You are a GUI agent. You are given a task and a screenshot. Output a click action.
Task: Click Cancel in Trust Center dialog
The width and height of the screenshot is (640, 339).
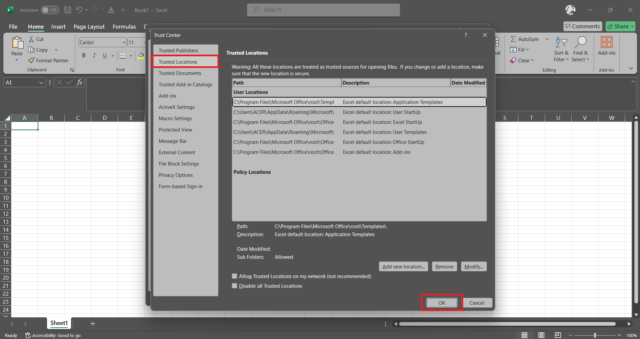point(477,303)
